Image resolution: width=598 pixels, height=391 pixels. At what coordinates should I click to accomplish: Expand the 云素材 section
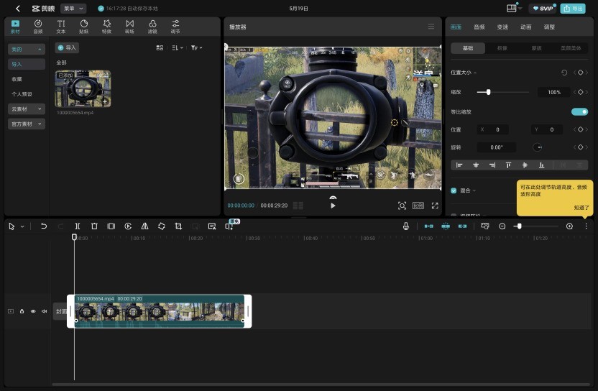click(x=27, y=109)
